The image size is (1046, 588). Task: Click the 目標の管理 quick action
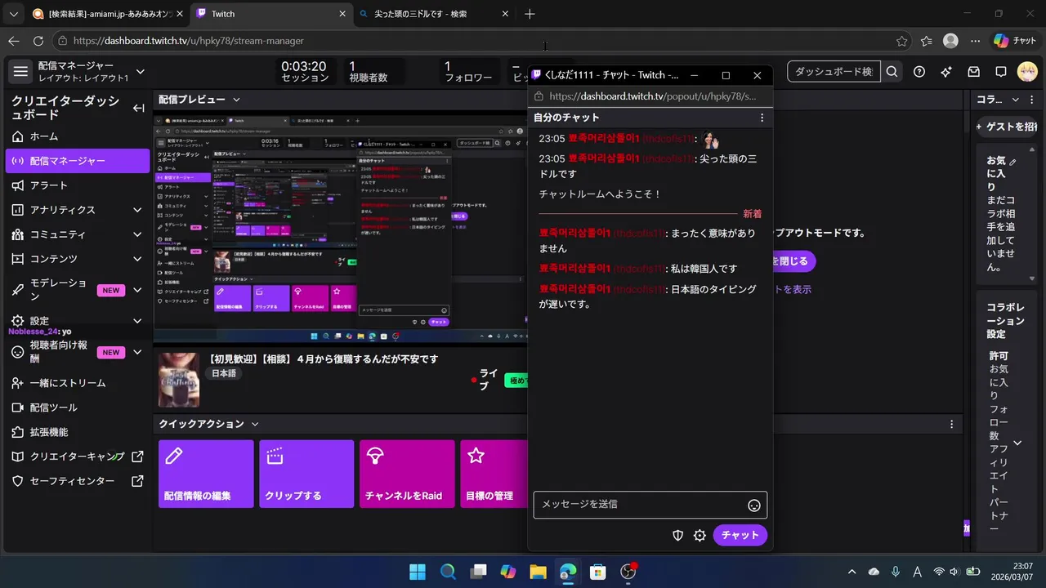(x=494, y=474)
